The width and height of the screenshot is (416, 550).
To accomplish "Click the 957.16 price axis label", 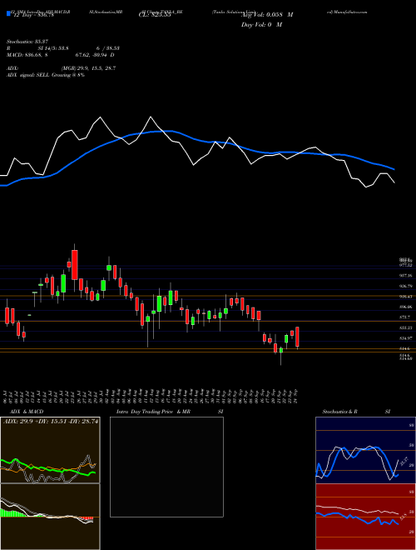I will click(407, 276).
